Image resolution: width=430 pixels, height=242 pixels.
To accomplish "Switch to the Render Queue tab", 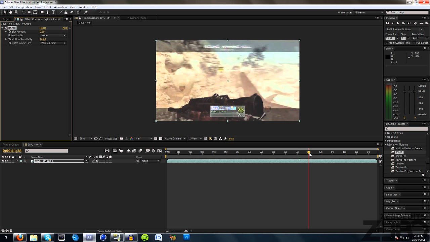I will (x=11, y=145).
